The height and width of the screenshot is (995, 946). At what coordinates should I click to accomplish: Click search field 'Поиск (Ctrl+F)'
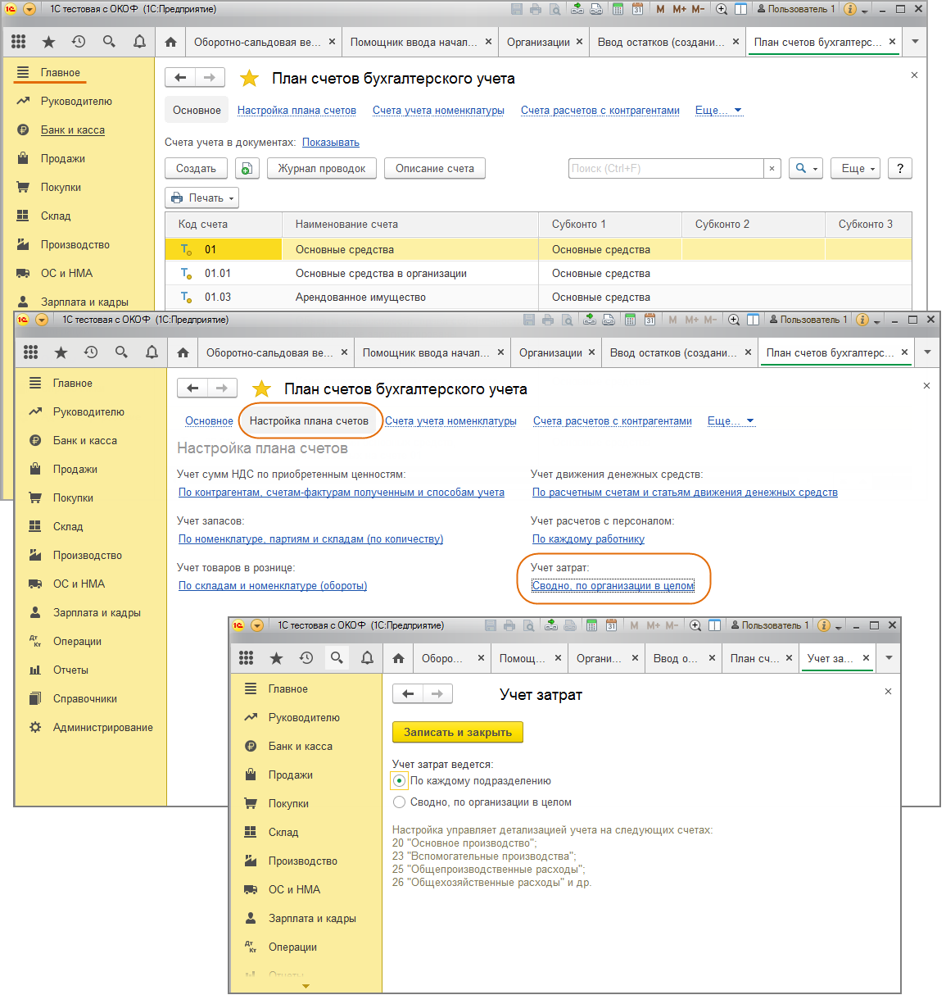[x=666, y=168]
